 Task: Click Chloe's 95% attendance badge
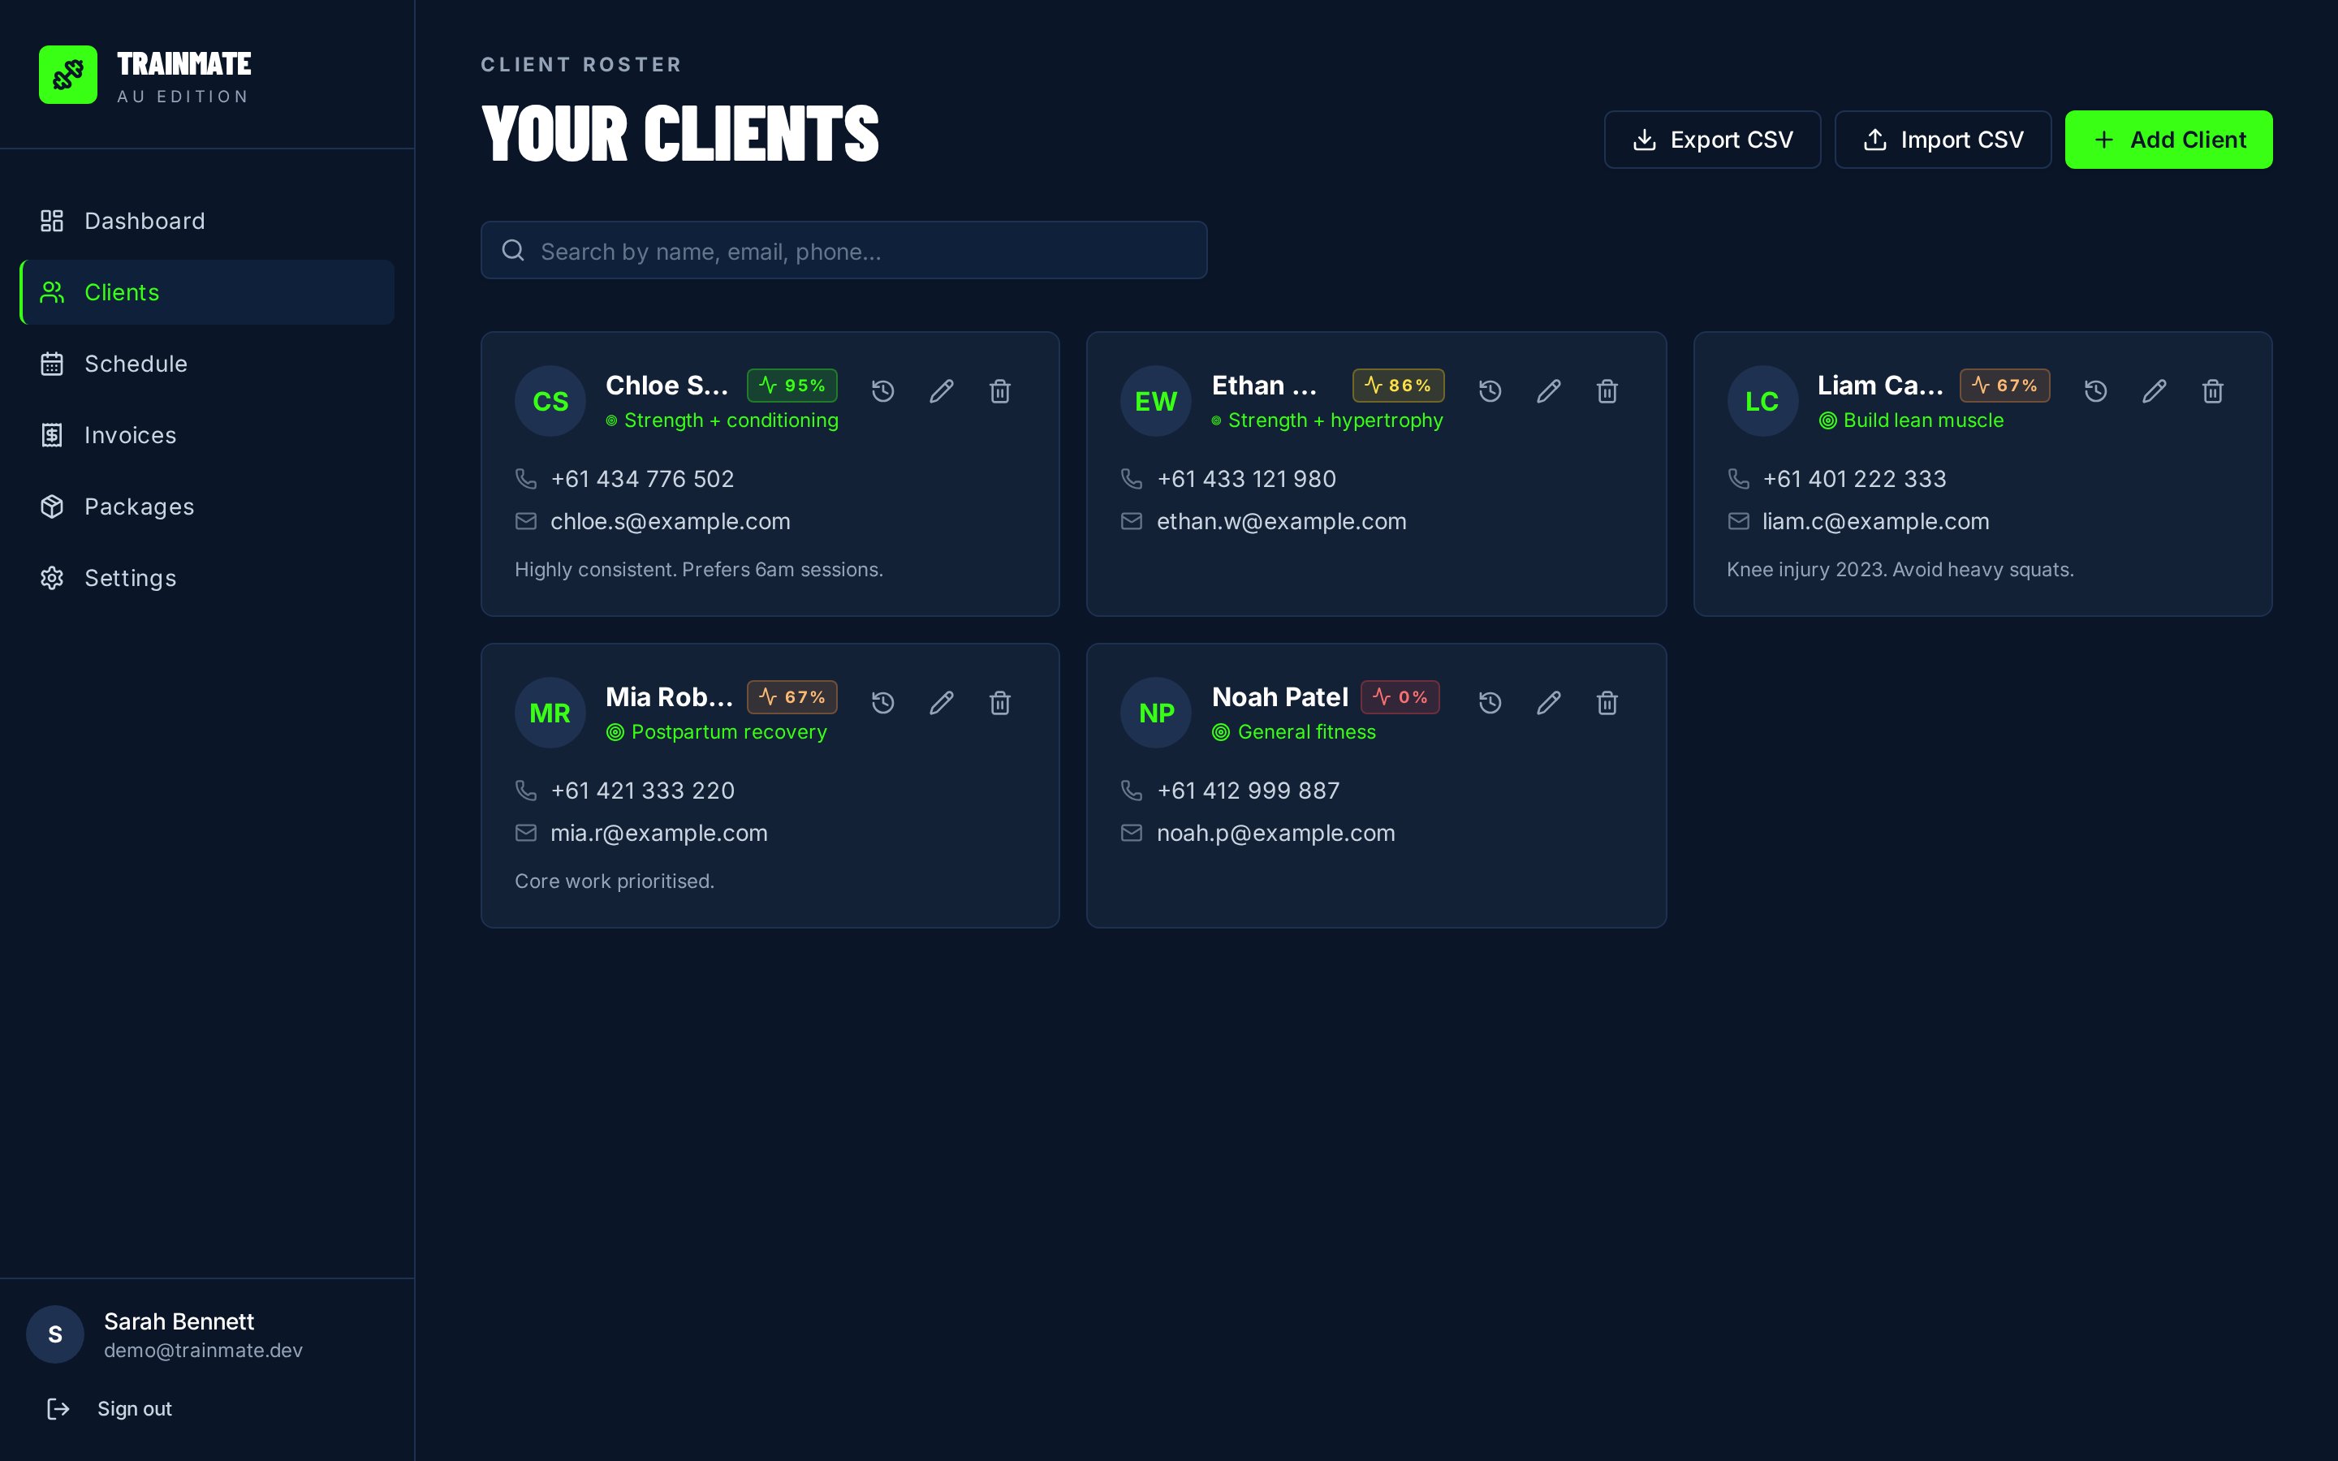792,386
